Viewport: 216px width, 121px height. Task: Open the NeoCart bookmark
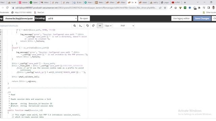pyautogui.click(x=39, y=12)
